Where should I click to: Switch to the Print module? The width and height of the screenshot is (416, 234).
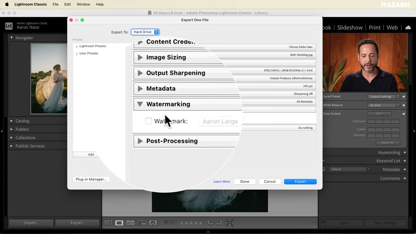tap(375, 27)
